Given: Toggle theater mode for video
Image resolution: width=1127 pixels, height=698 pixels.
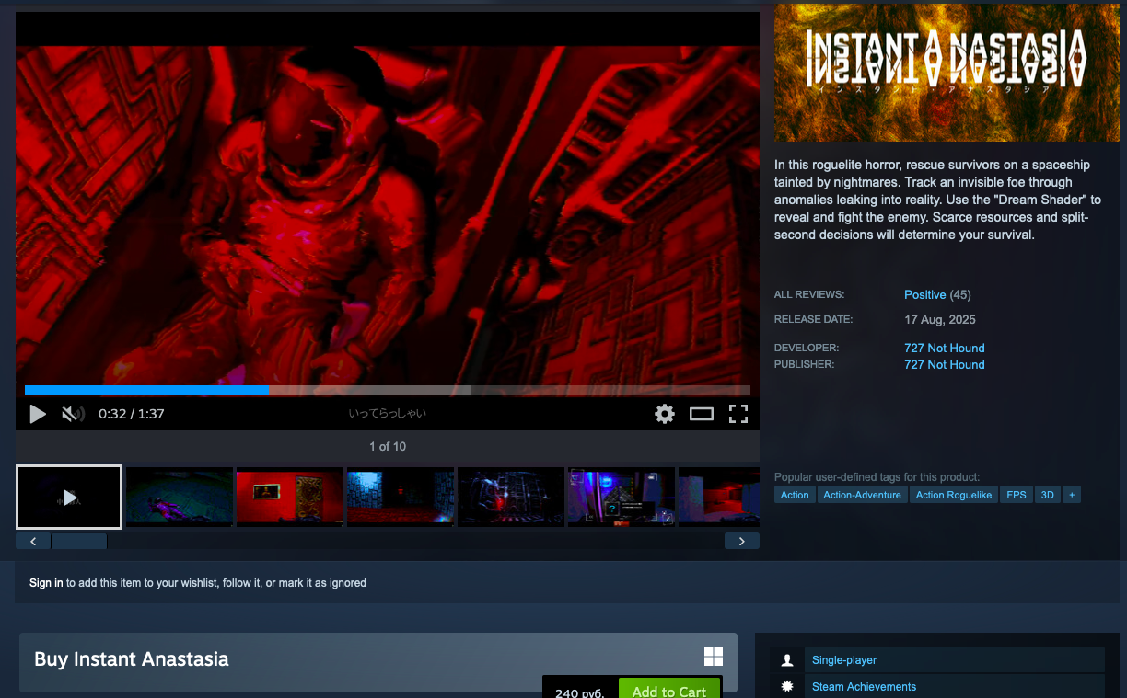Looking at the screenshot, I should pyautogui.click(x=702, y=414).
